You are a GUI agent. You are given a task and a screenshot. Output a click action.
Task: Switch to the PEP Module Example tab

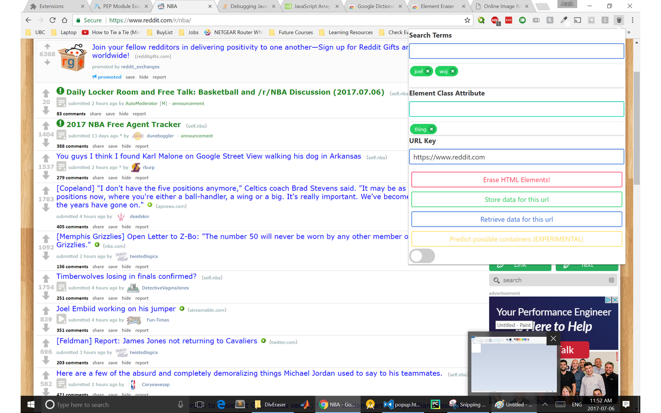[x=120, y=6]
